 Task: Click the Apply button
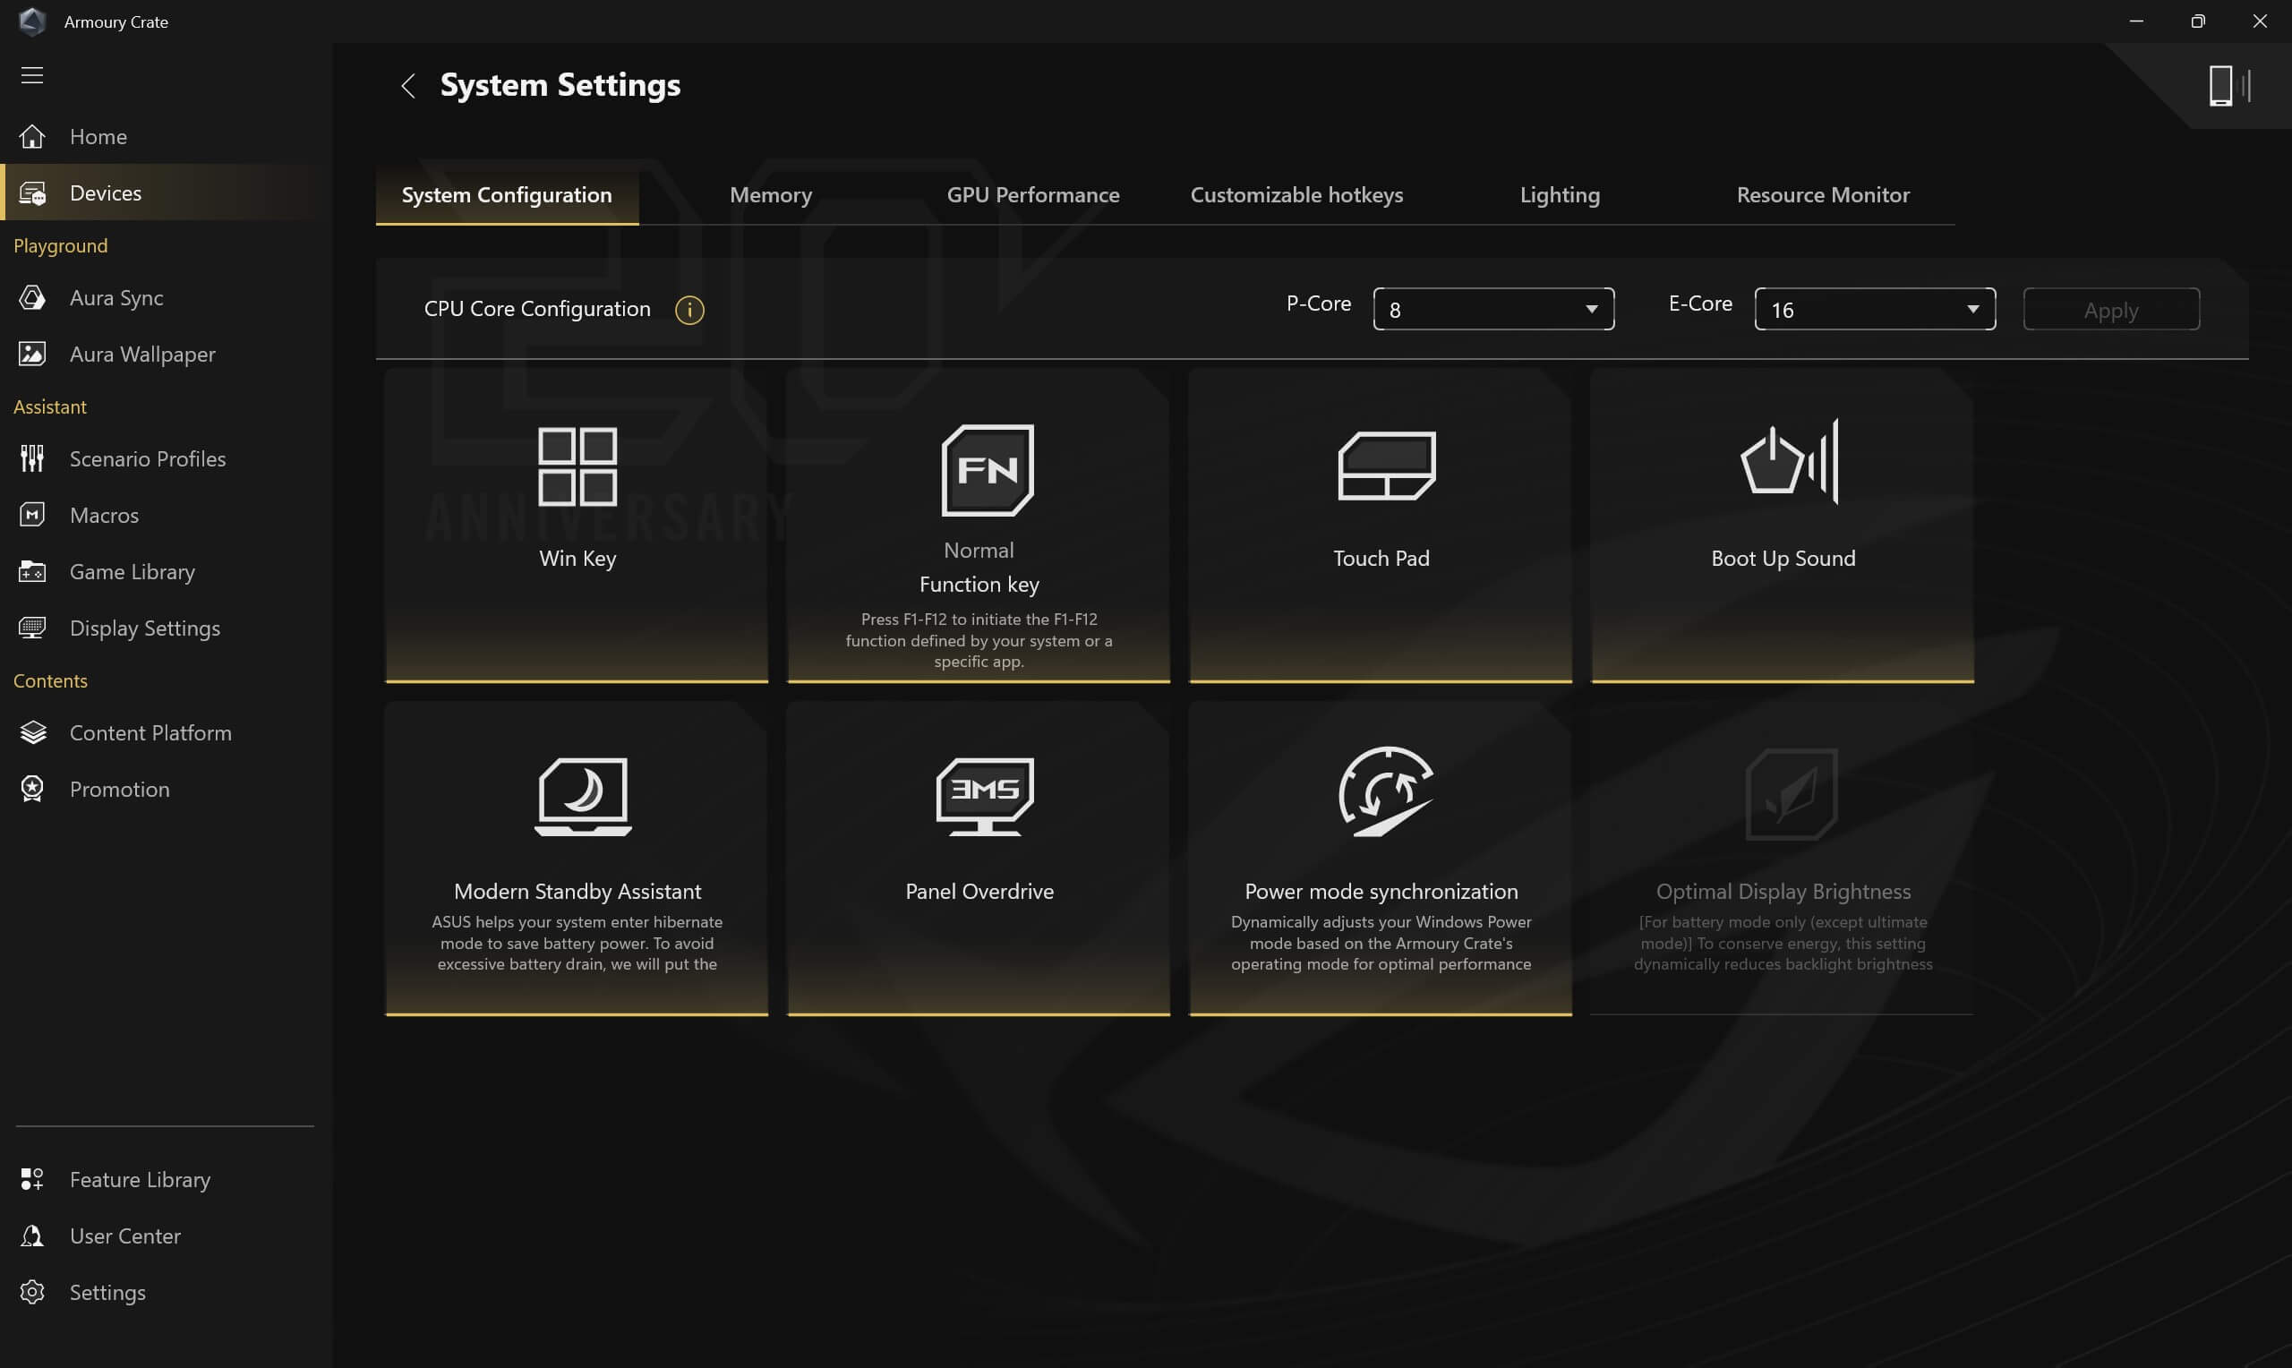[2110, 309]
